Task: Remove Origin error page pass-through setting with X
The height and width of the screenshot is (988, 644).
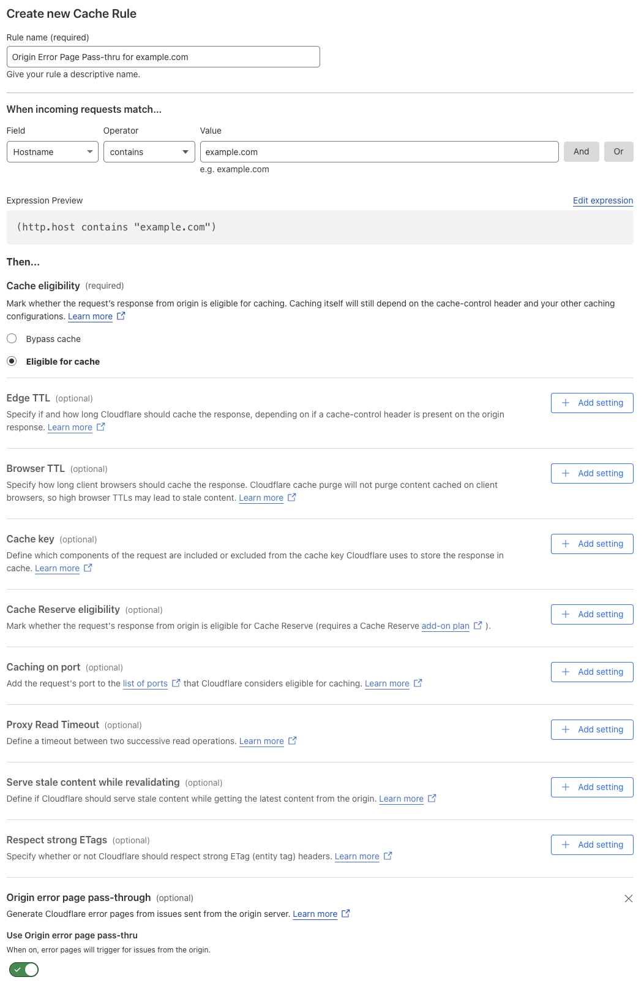Action: pos(628,899)
